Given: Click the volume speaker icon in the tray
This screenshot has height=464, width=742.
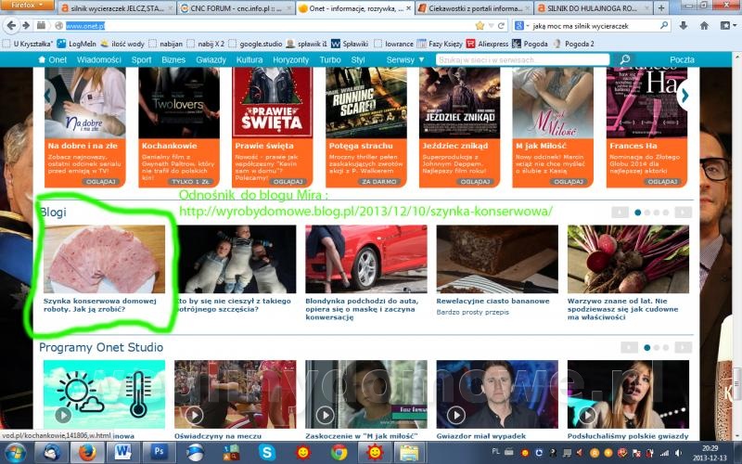Looking at the screenshot, I should (678, 453).
